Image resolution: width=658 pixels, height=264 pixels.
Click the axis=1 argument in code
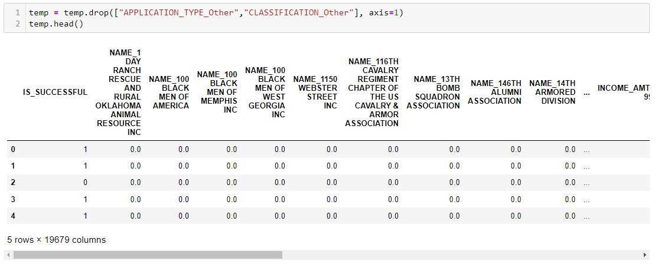383,12
